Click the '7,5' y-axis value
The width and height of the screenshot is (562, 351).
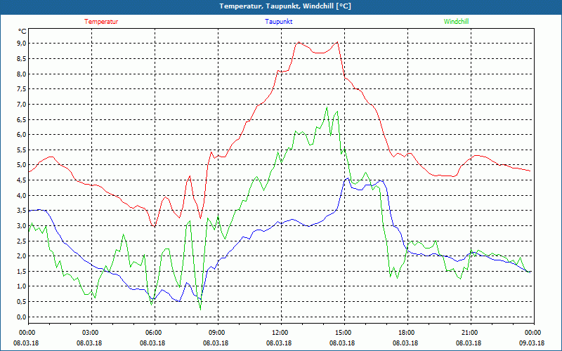(22, 89)
